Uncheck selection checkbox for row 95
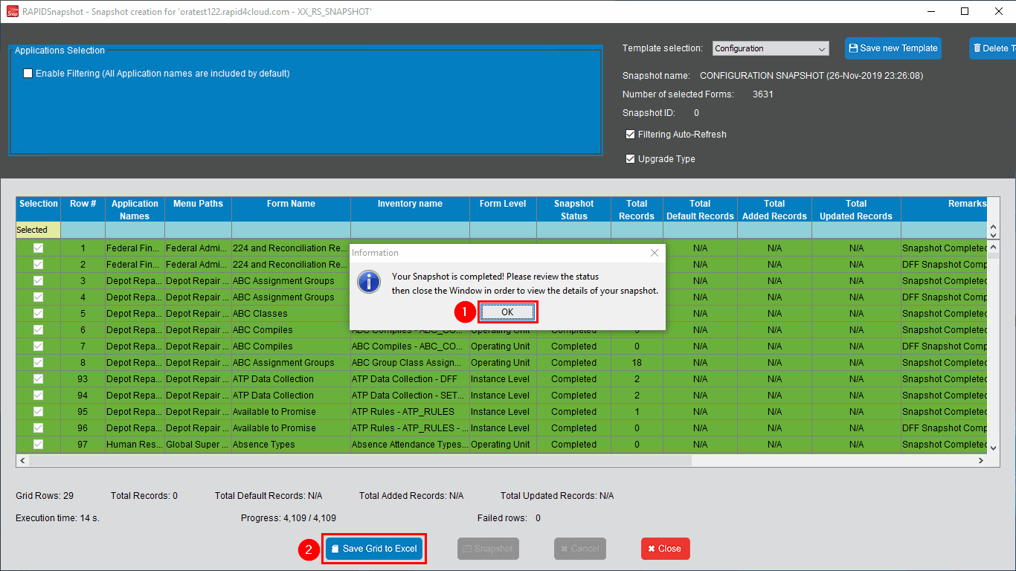Screen dimensions: 1016x571 pos(38,412)
